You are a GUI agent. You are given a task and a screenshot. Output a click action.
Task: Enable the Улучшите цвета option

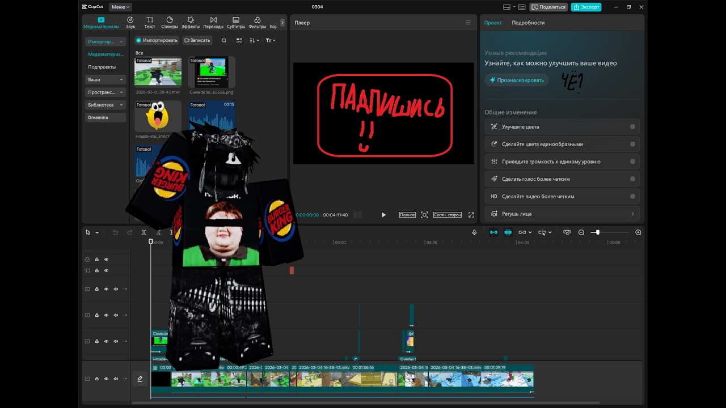(632, 127)
